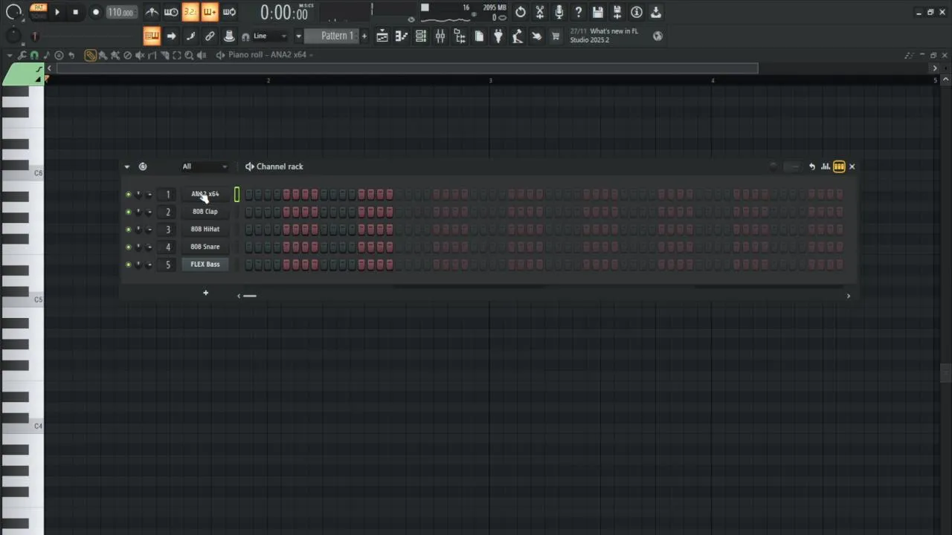The height and width of the screenshot is (535, 952).
Task: Click the render as audio file icon
Action: (x=617, y=12)
